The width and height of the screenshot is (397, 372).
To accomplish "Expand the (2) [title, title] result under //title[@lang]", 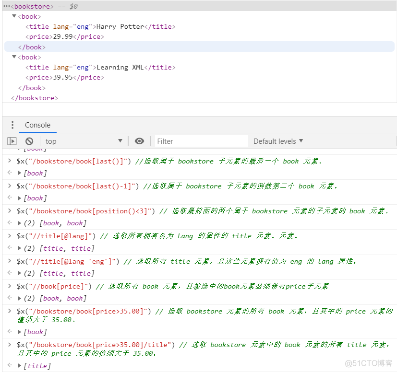I will (x=19, y=248).
